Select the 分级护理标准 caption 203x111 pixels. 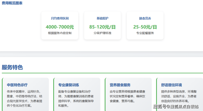click(x=102, y=33)
